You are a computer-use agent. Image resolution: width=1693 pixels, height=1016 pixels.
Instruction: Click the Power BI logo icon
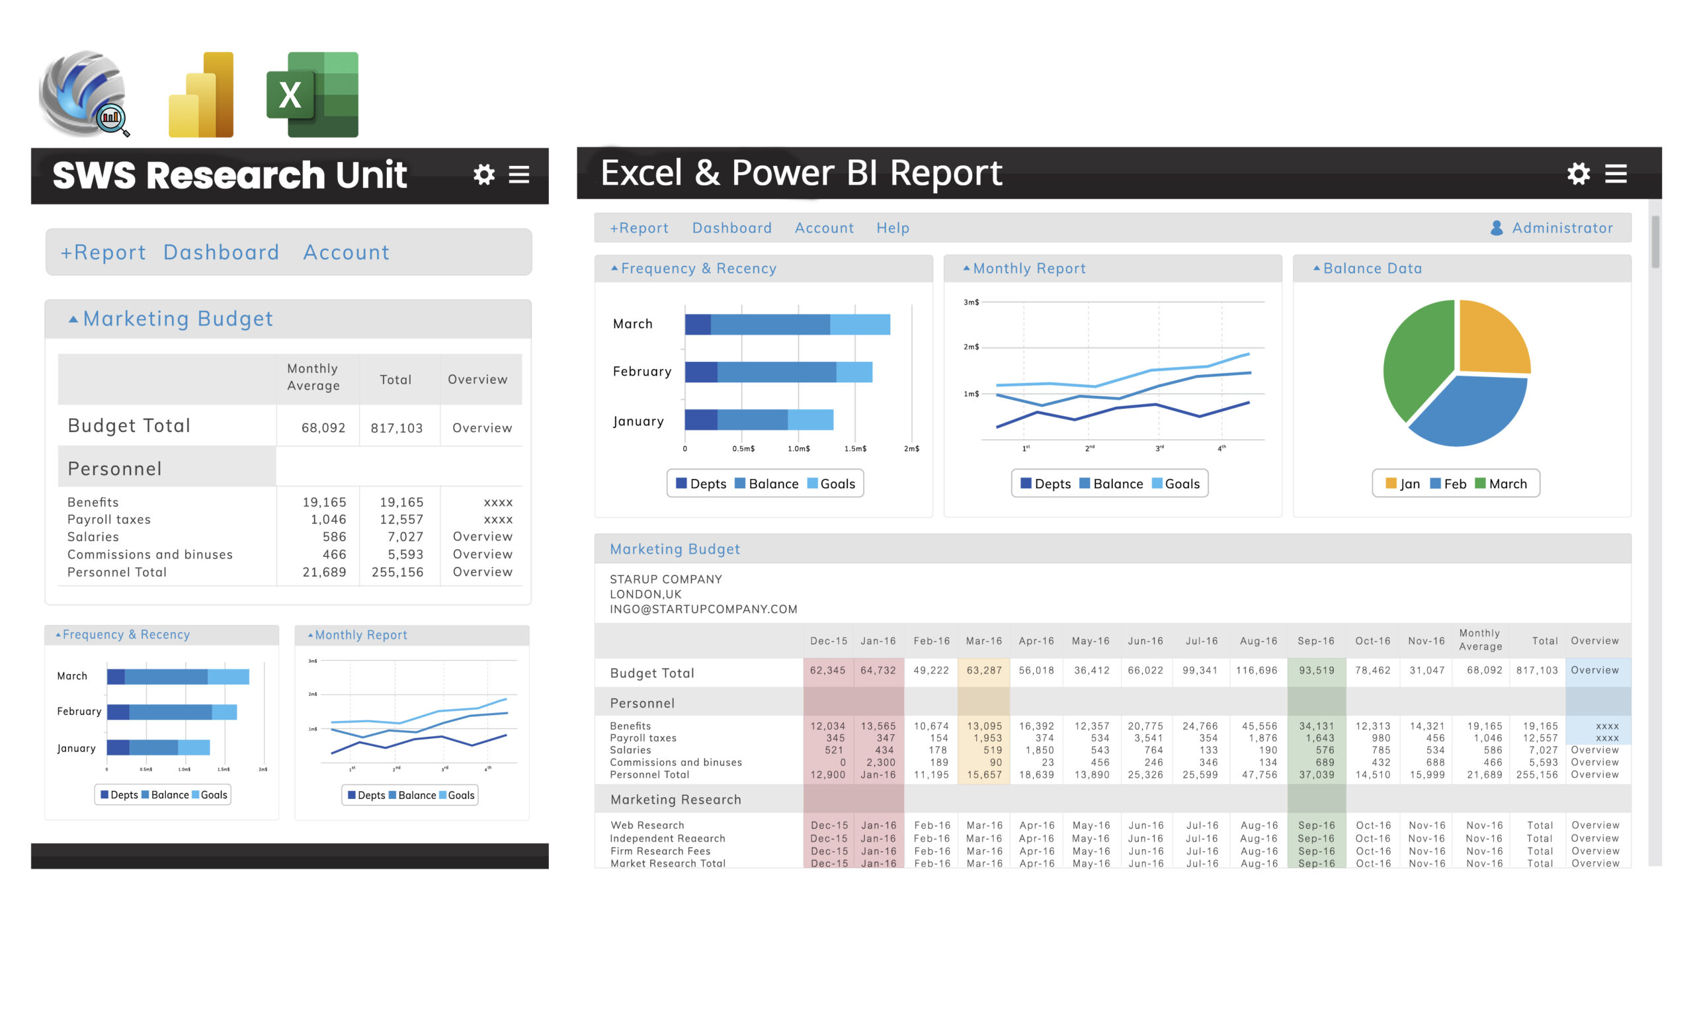point(201,95)
